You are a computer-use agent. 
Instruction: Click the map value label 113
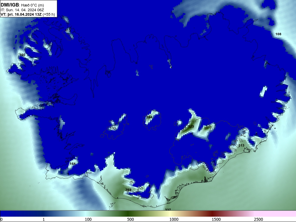click(68, 30)
